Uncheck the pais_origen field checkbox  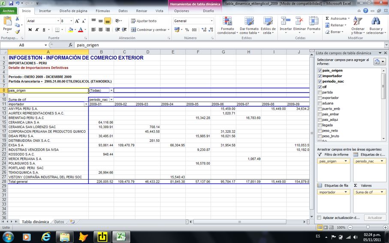pyautogui.click(x=320, y=70)
